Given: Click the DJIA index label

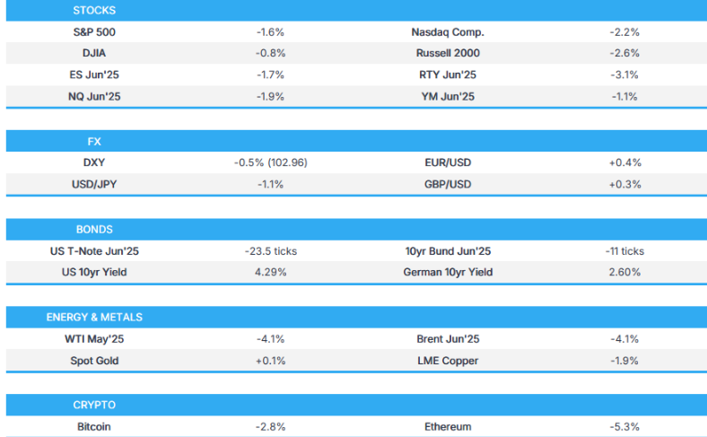Looking at the screenshot, I should click(x=94, y=53).
